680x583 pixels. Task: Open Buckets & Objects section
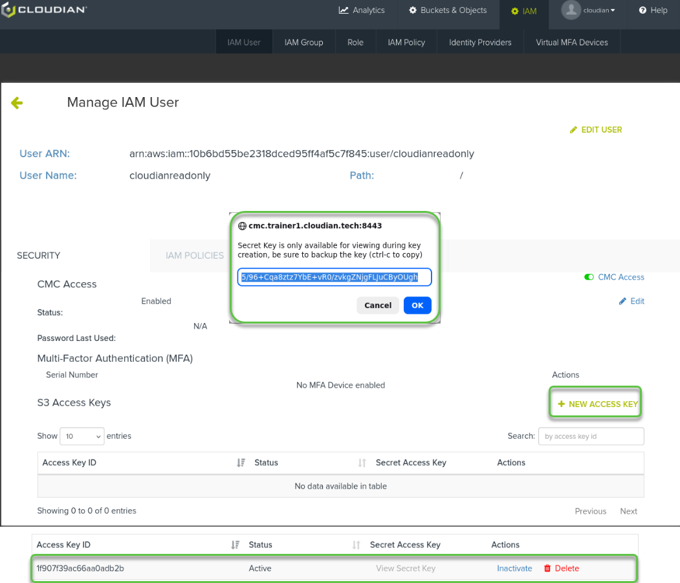(x=448, y=10)
